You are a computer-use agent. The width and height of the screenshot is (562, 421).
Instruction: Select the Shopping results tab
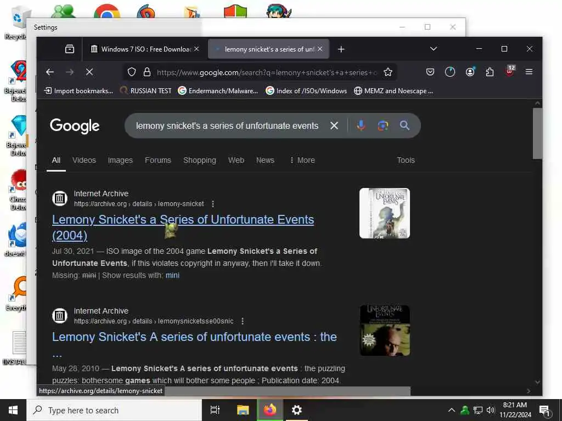pyautogui.click(x=200, y=161)
